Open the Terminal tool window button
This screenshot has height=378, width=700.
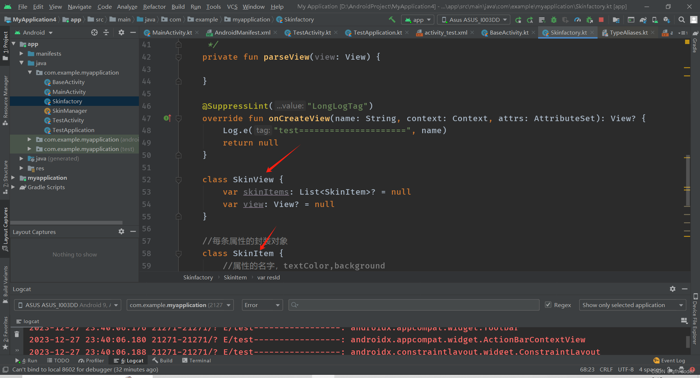point(197,361)
